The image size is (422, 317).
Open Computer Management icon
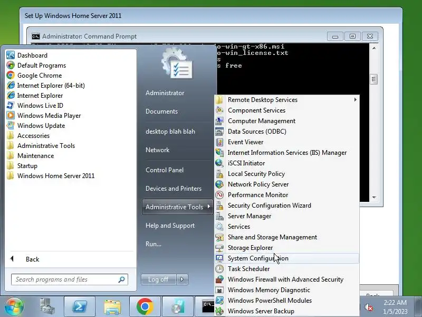[219, 121]
